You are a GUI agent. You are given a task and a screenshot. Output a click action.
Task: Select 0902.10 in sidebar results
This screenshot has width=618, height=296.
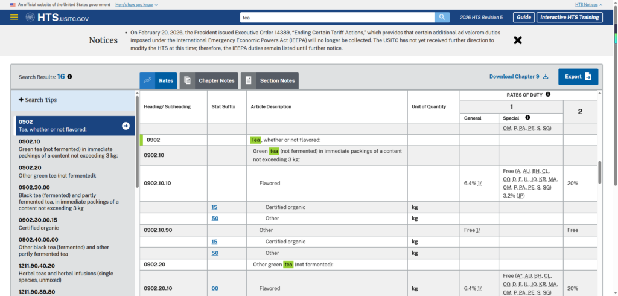[75, 149]
